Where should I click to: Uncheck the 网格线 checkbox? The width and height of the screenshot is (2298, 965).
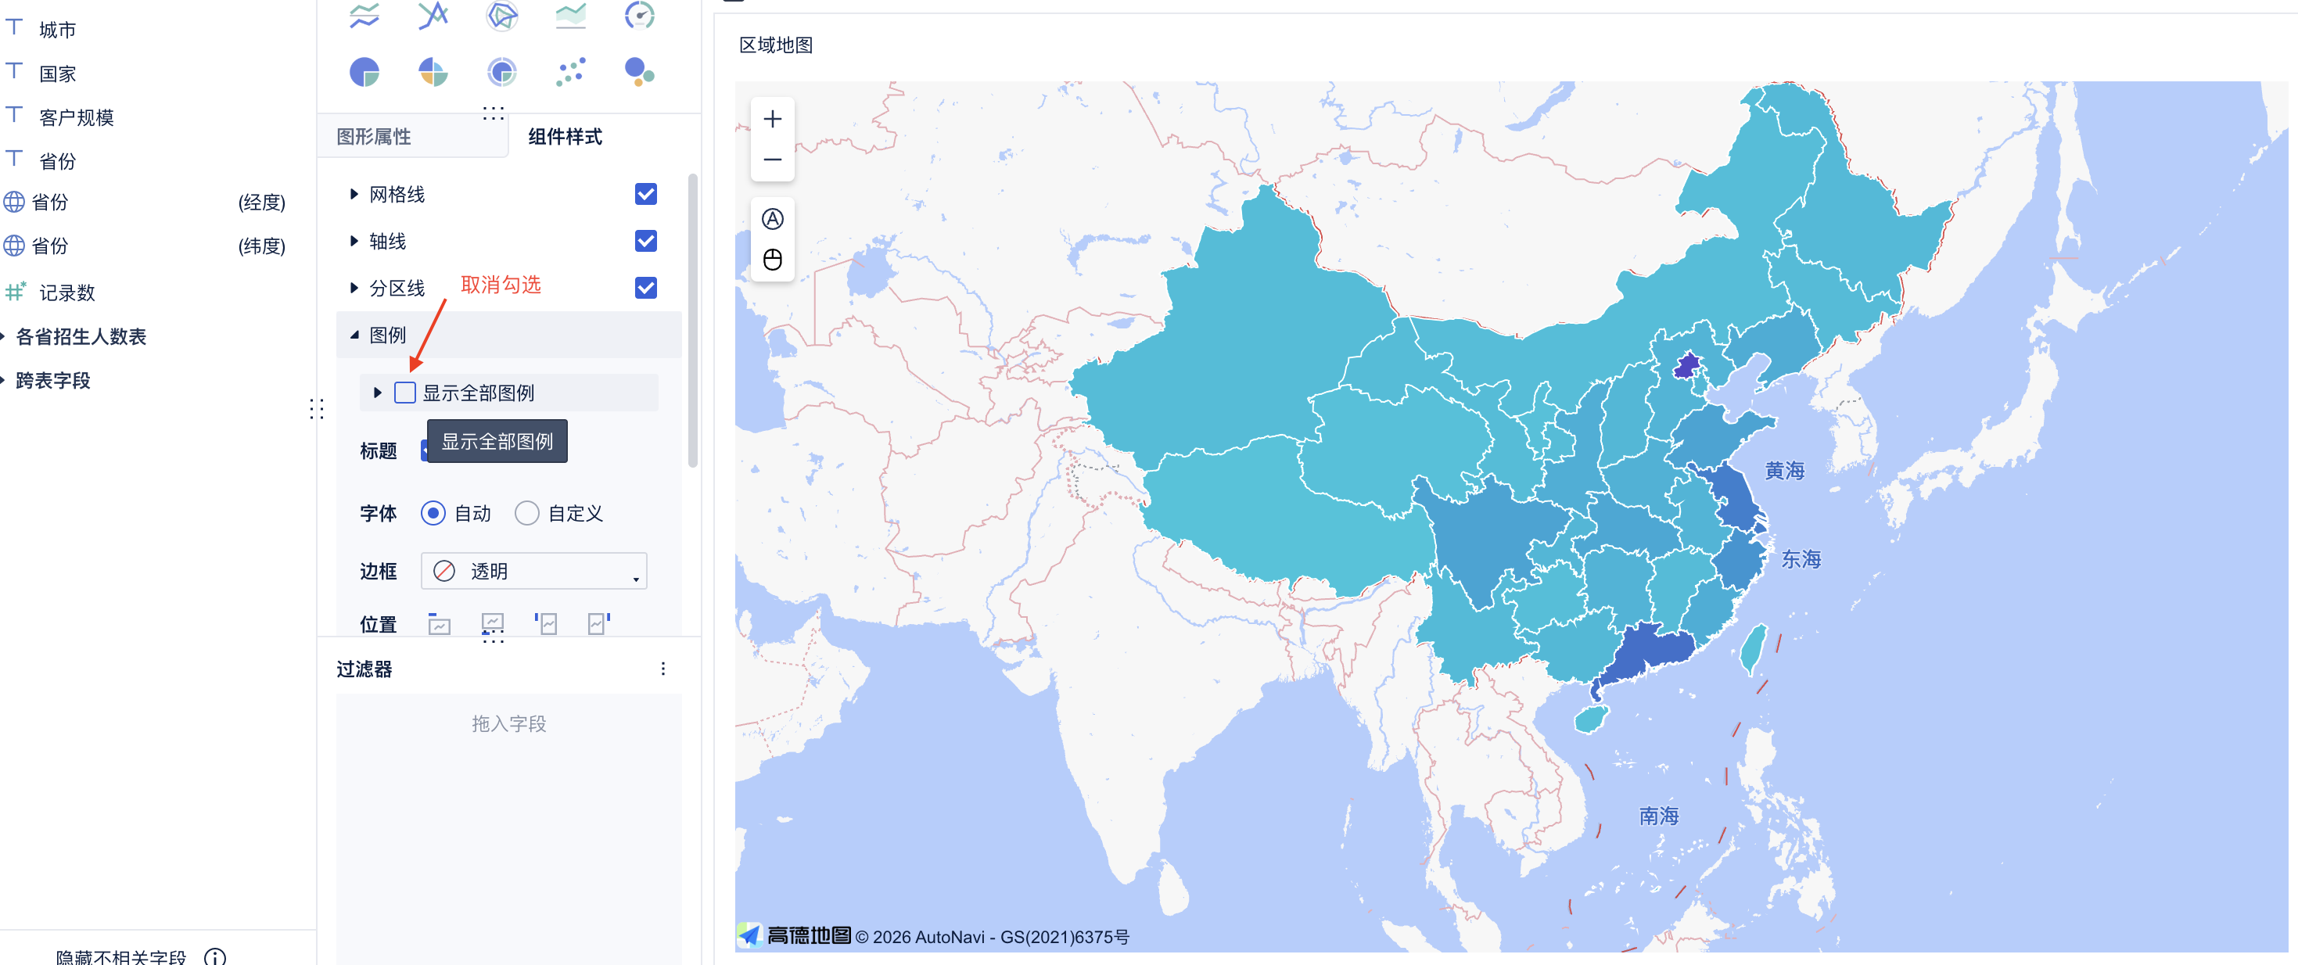click(x=645, y=195)
